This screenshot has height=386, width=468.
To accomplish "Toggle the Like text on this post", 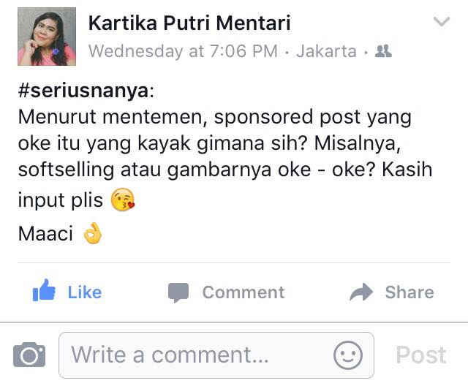I will point(85,292).
